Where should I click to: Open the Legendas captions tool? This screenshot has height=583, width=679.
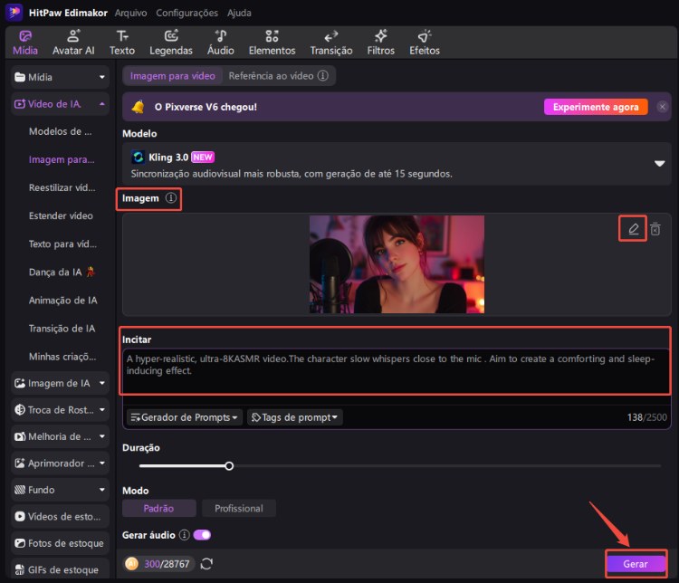tap(170, 43)
